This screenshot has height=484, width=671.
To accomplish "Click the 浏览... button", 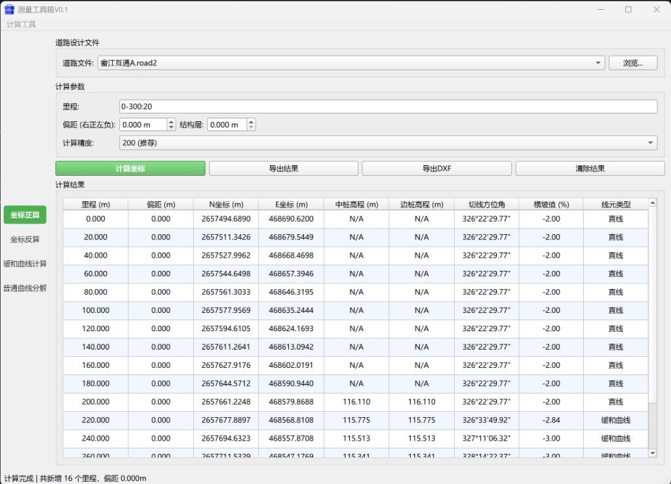I will [x=633, y=63].
